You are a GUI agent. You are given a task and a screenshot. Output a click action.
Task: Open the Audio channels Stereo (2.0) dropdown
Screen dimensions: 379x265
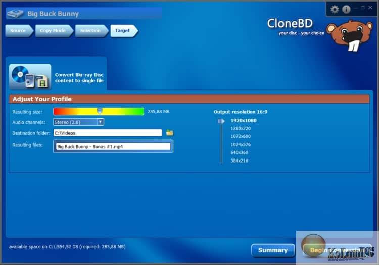78,122
